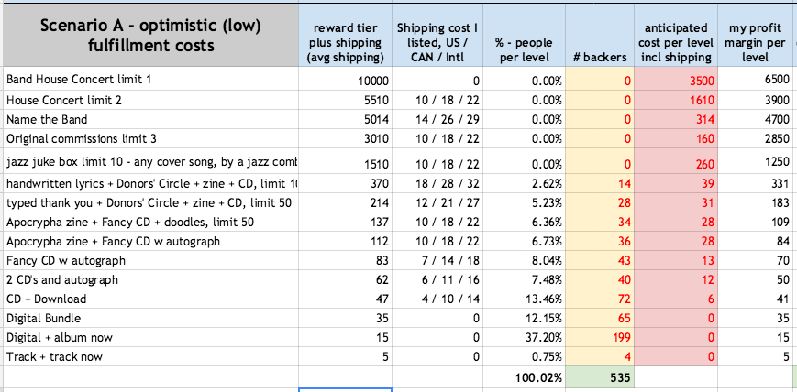Select the '18 / 28 / 32' shipping cell
797x392 pixels.
tap(434, 183)
